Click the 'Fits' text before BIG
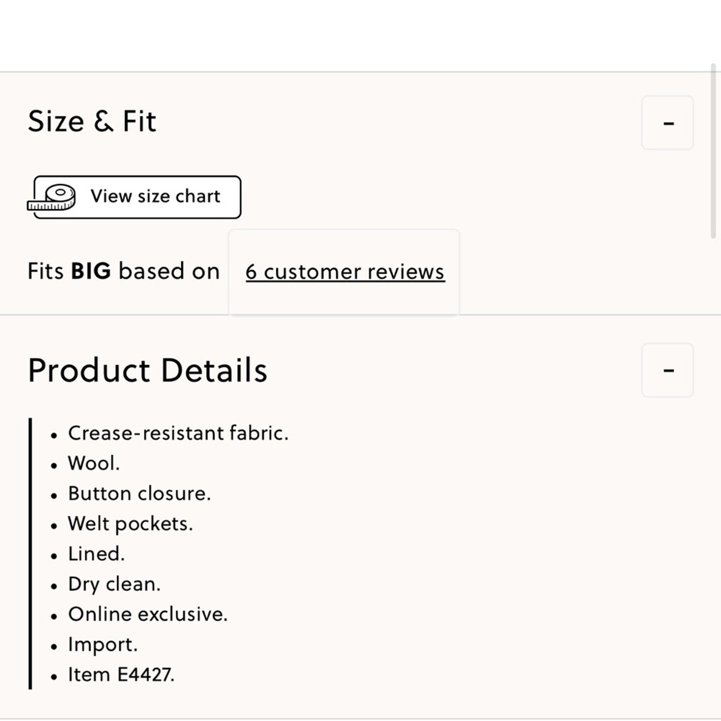 [45, 271]
